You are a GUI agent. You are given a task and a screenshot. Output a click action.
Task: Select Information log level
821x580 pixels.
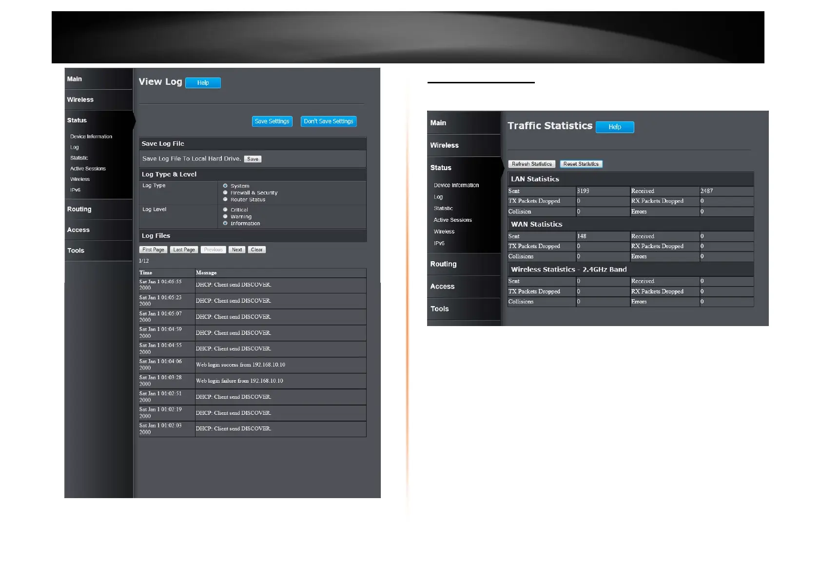[x=225, y=223]
